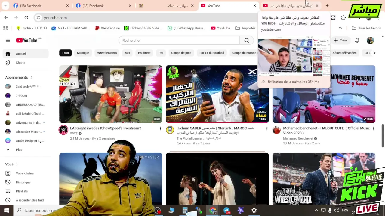Click Mohamed Benchenet channel avatar
The image size is (385, 216).
pos(276,130)
